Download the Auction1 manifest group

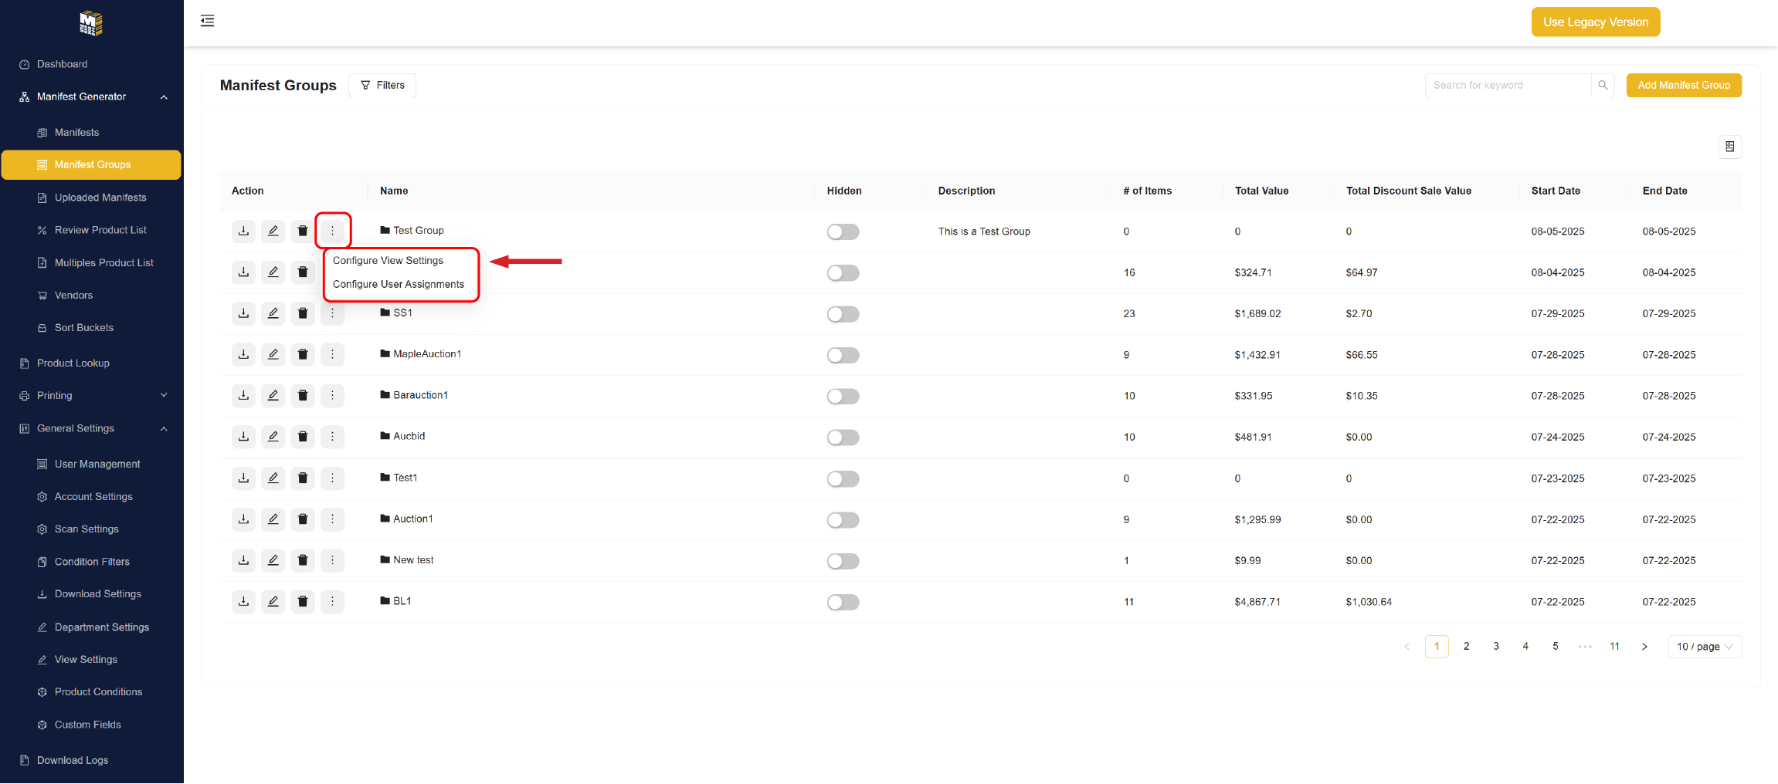(x=243, y=519)
